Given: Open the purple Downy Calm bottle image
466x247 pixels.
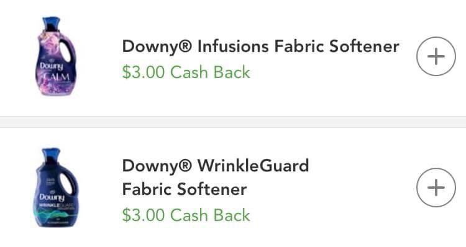Looking at the screenshot, I should (55, 56).
